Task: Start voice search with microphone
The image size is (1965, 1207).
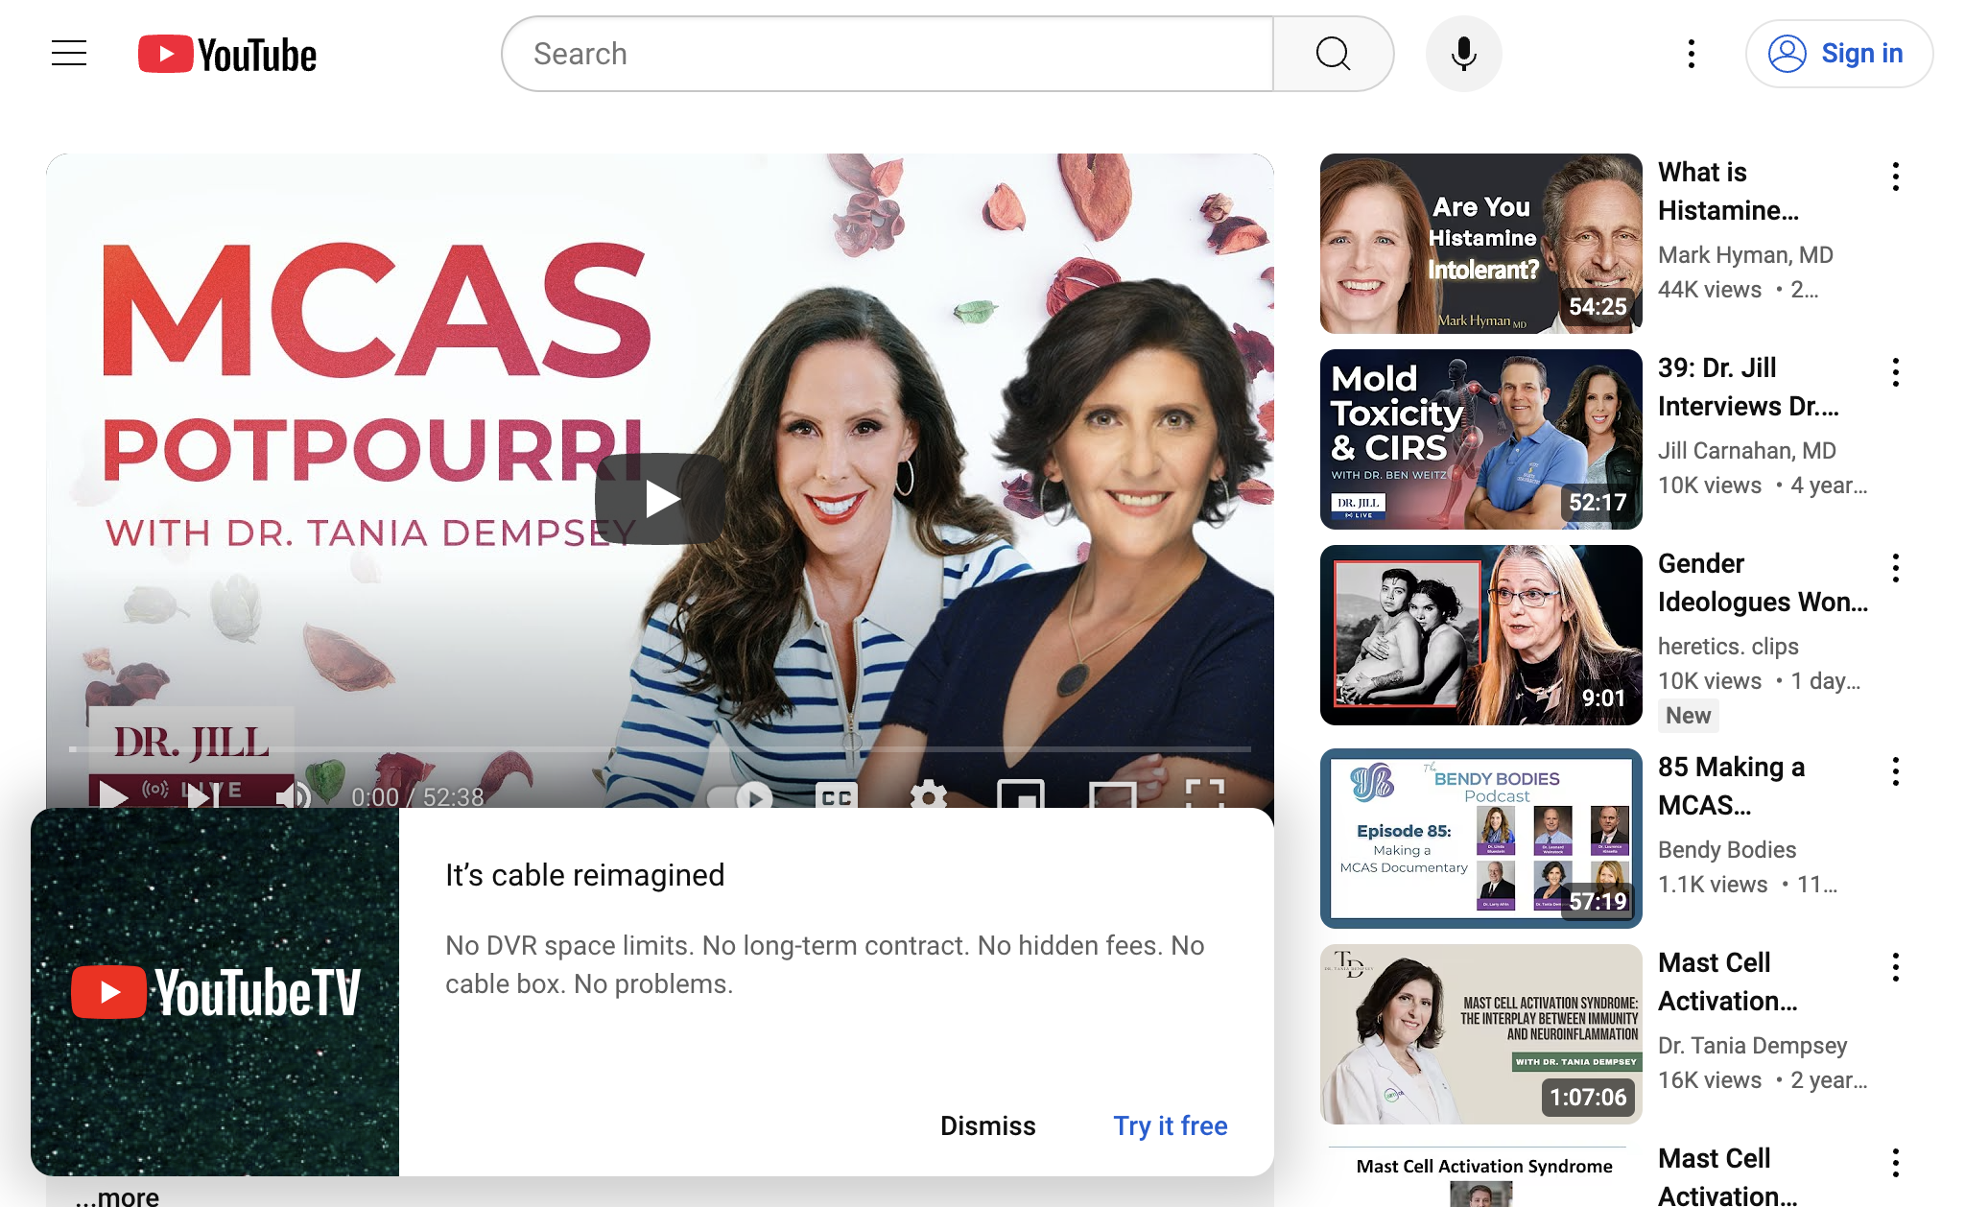Action: point(1463,54)
